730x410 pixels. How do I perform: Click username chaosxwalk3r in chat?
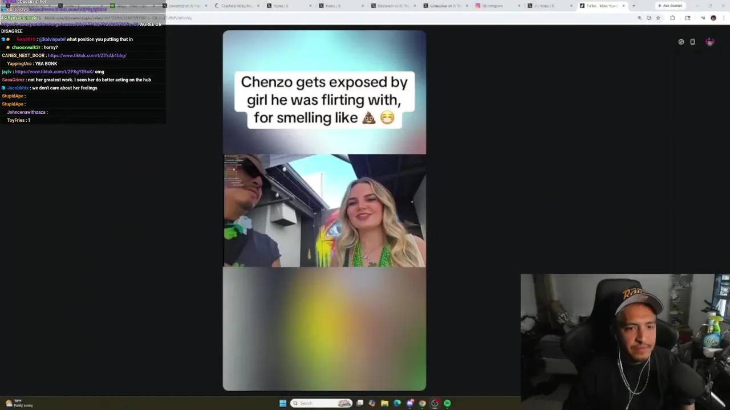26,47
